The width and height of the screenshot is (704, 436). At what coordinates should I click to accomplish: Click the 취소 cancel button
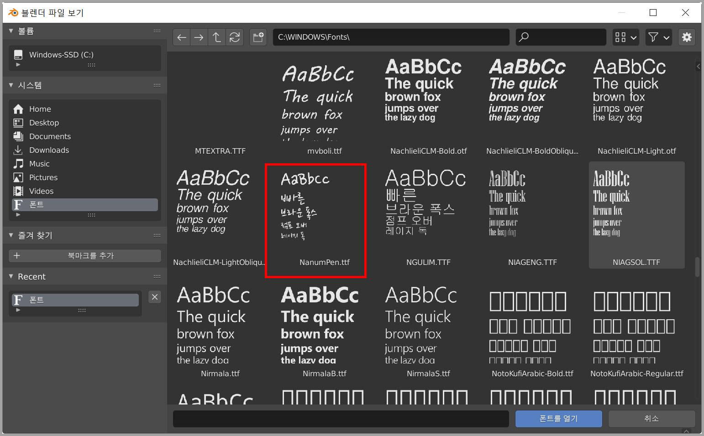tap(651, 419)
